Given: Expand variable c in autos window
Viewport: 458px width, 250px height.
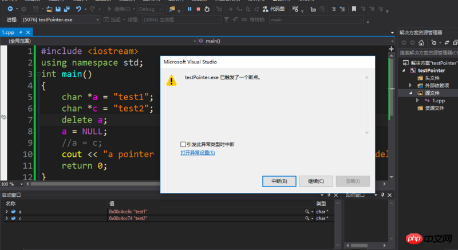Looking at the screenshot, I should pos(7,218).
